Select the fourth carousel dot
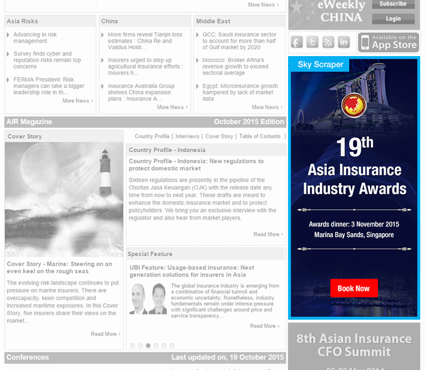This screenshot has width=426, height=370. pyautogui.click(x=156, y=346)
